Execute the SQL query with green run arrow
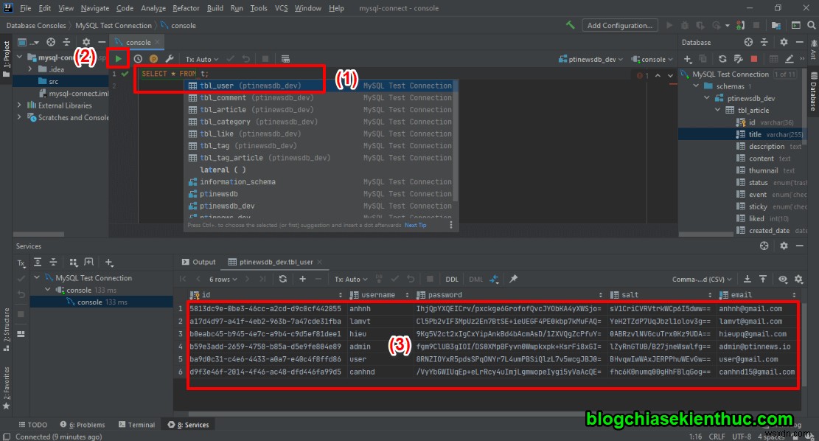 click(118, 58)
